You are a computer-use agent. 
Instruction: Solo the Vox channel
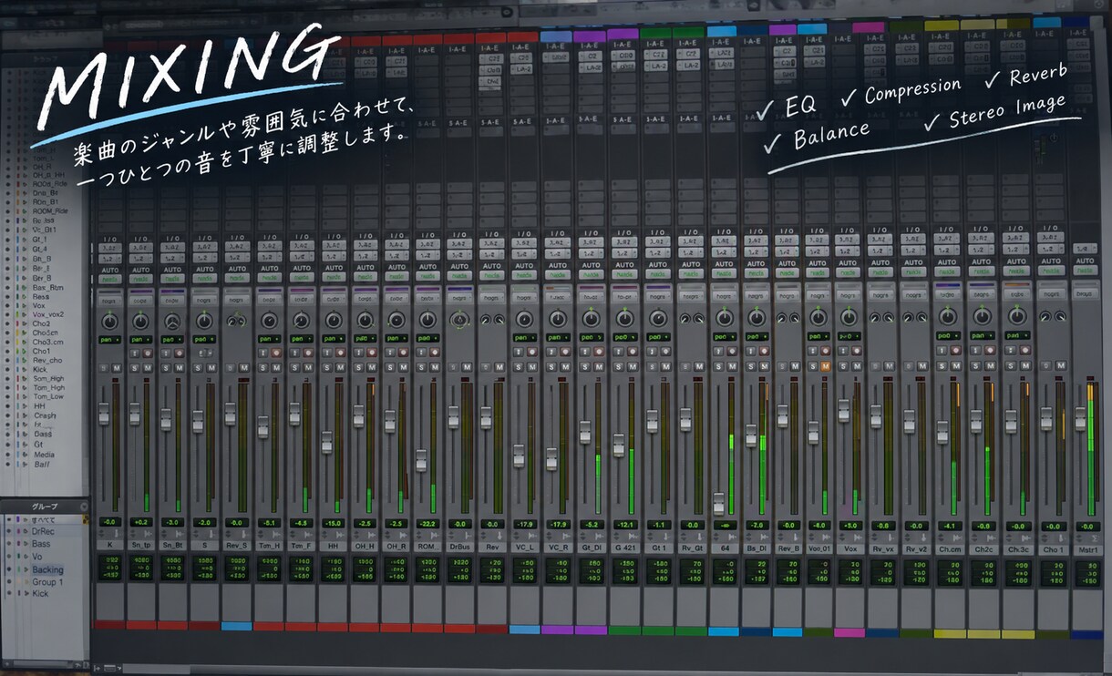click(x=843, y=365)
